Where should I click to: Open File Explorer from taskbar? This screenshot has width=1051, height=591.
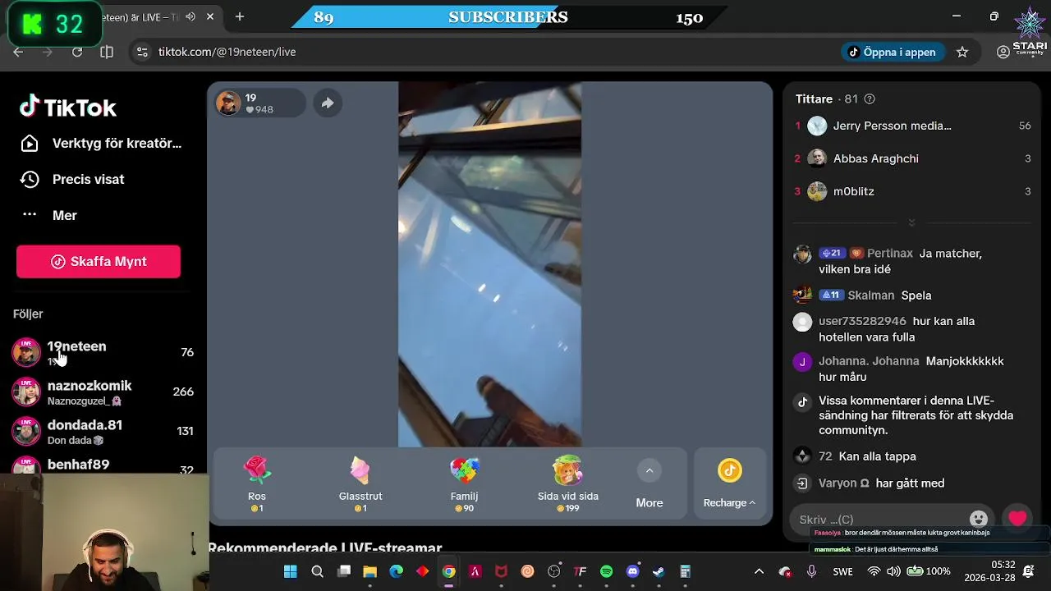tap(369, 571)
